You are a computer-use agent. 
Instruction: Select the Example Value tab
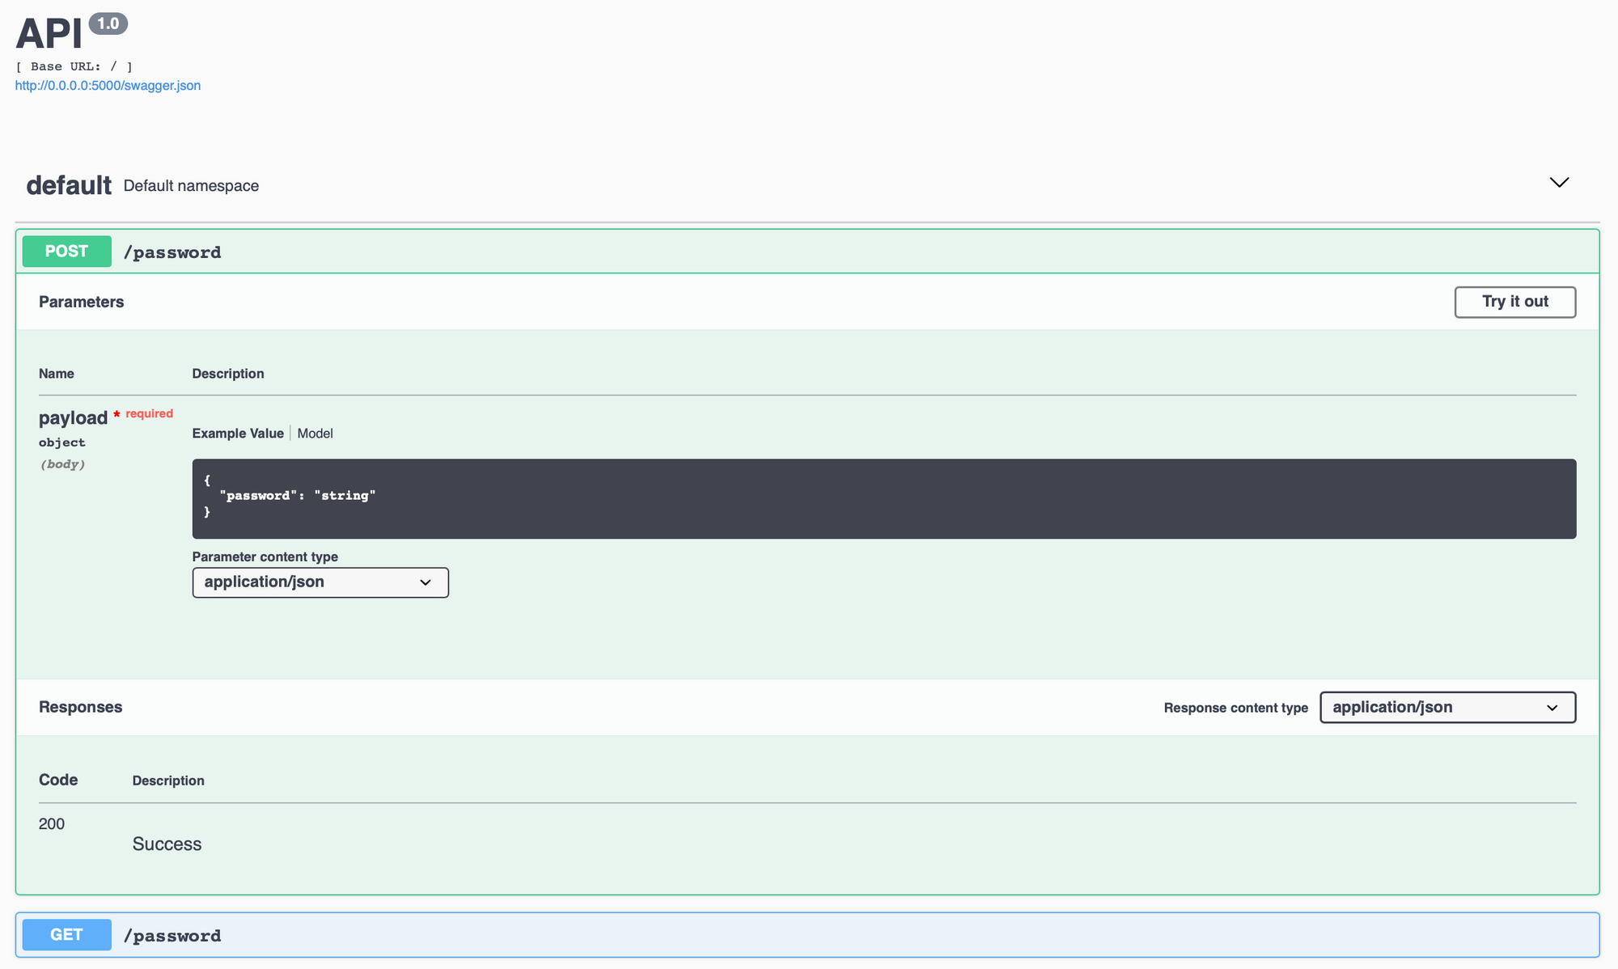coord(238,434)
